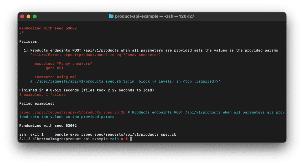Click the '2 examples, 1 failure' summary
This screenshot has height=166, width=304.
tap(42, 95)
